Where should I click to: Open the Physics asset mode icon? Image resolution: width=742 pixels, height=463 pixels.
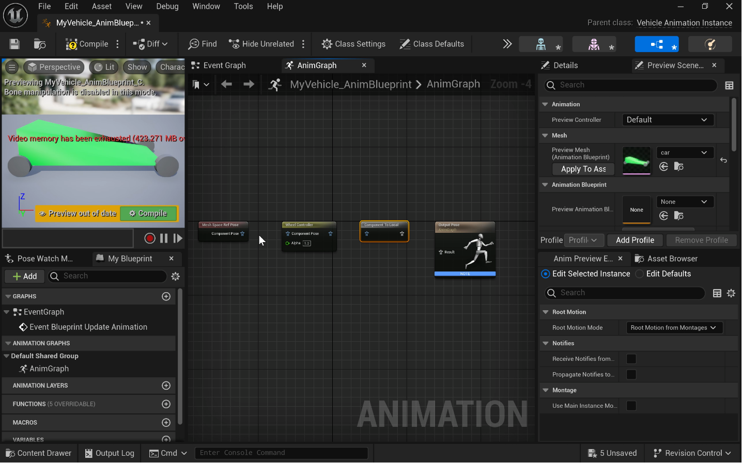[710, 45]
